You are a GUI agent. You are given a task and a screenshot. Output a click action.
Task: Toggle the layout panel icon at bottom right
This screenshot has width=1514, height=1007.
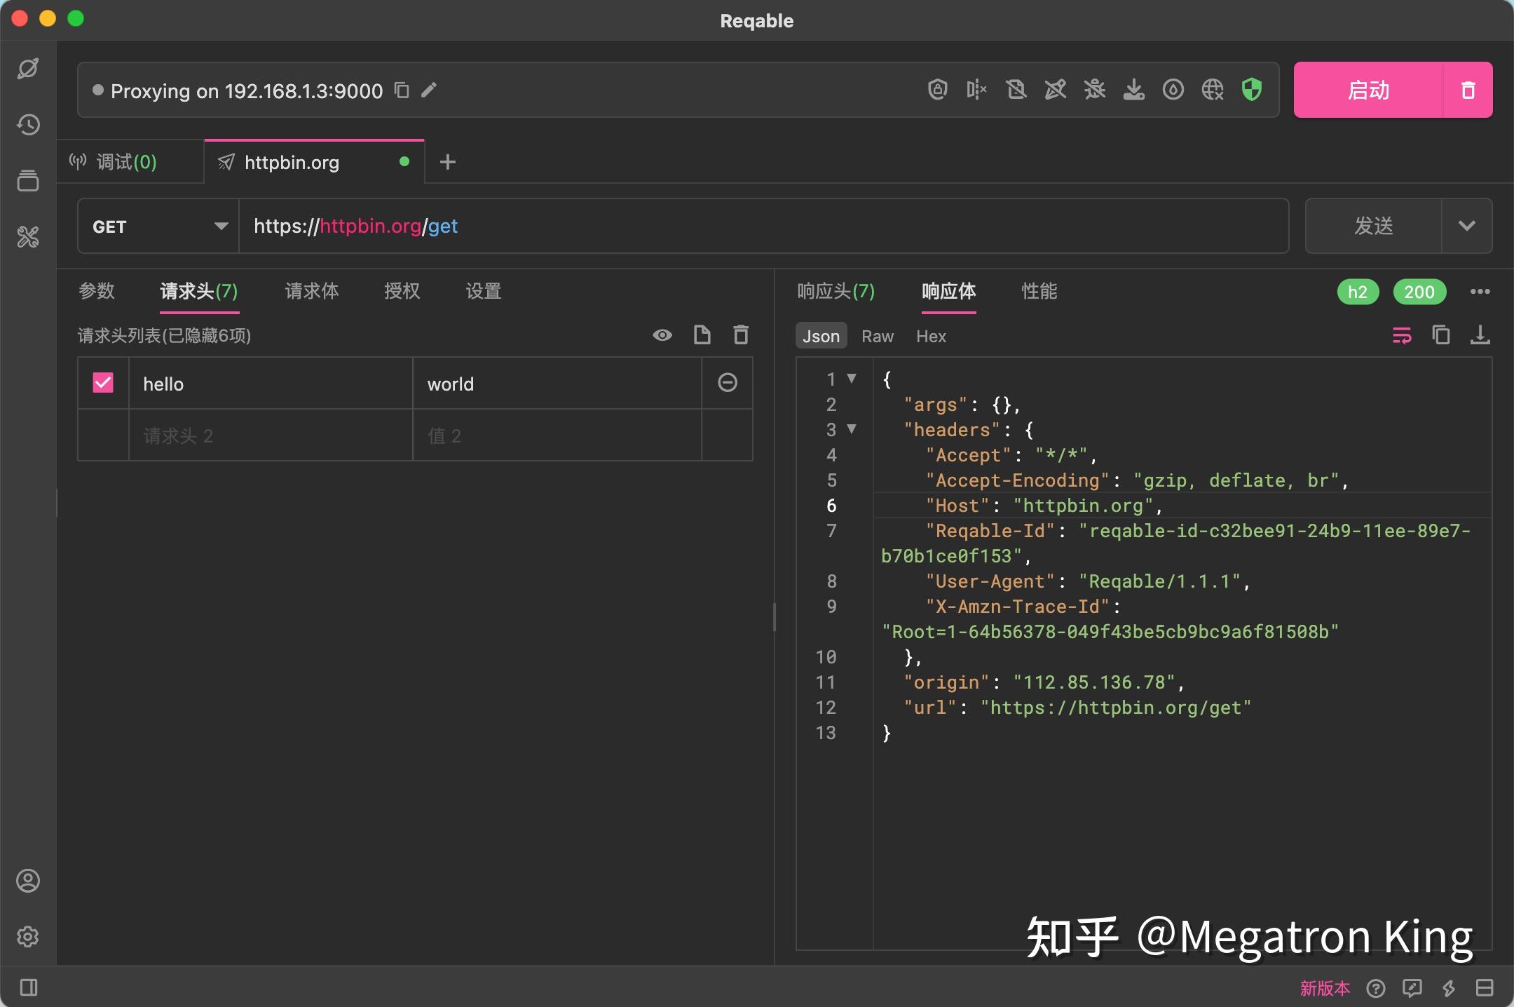(x=1485, y=988)
